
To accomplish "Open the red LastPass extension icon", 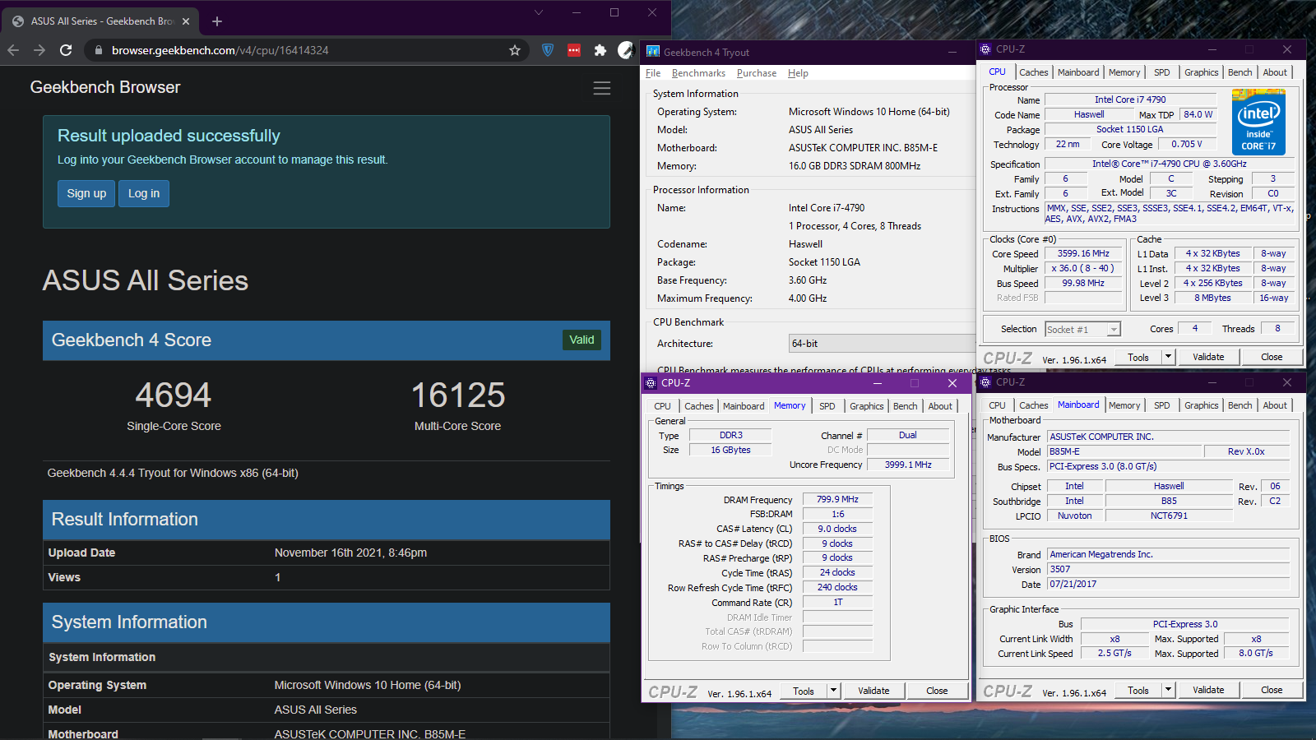I will [574, 50].
